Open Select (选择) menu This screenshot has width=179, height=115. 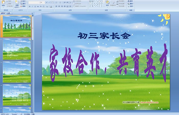pyautogui.click(x=131, y=6)
